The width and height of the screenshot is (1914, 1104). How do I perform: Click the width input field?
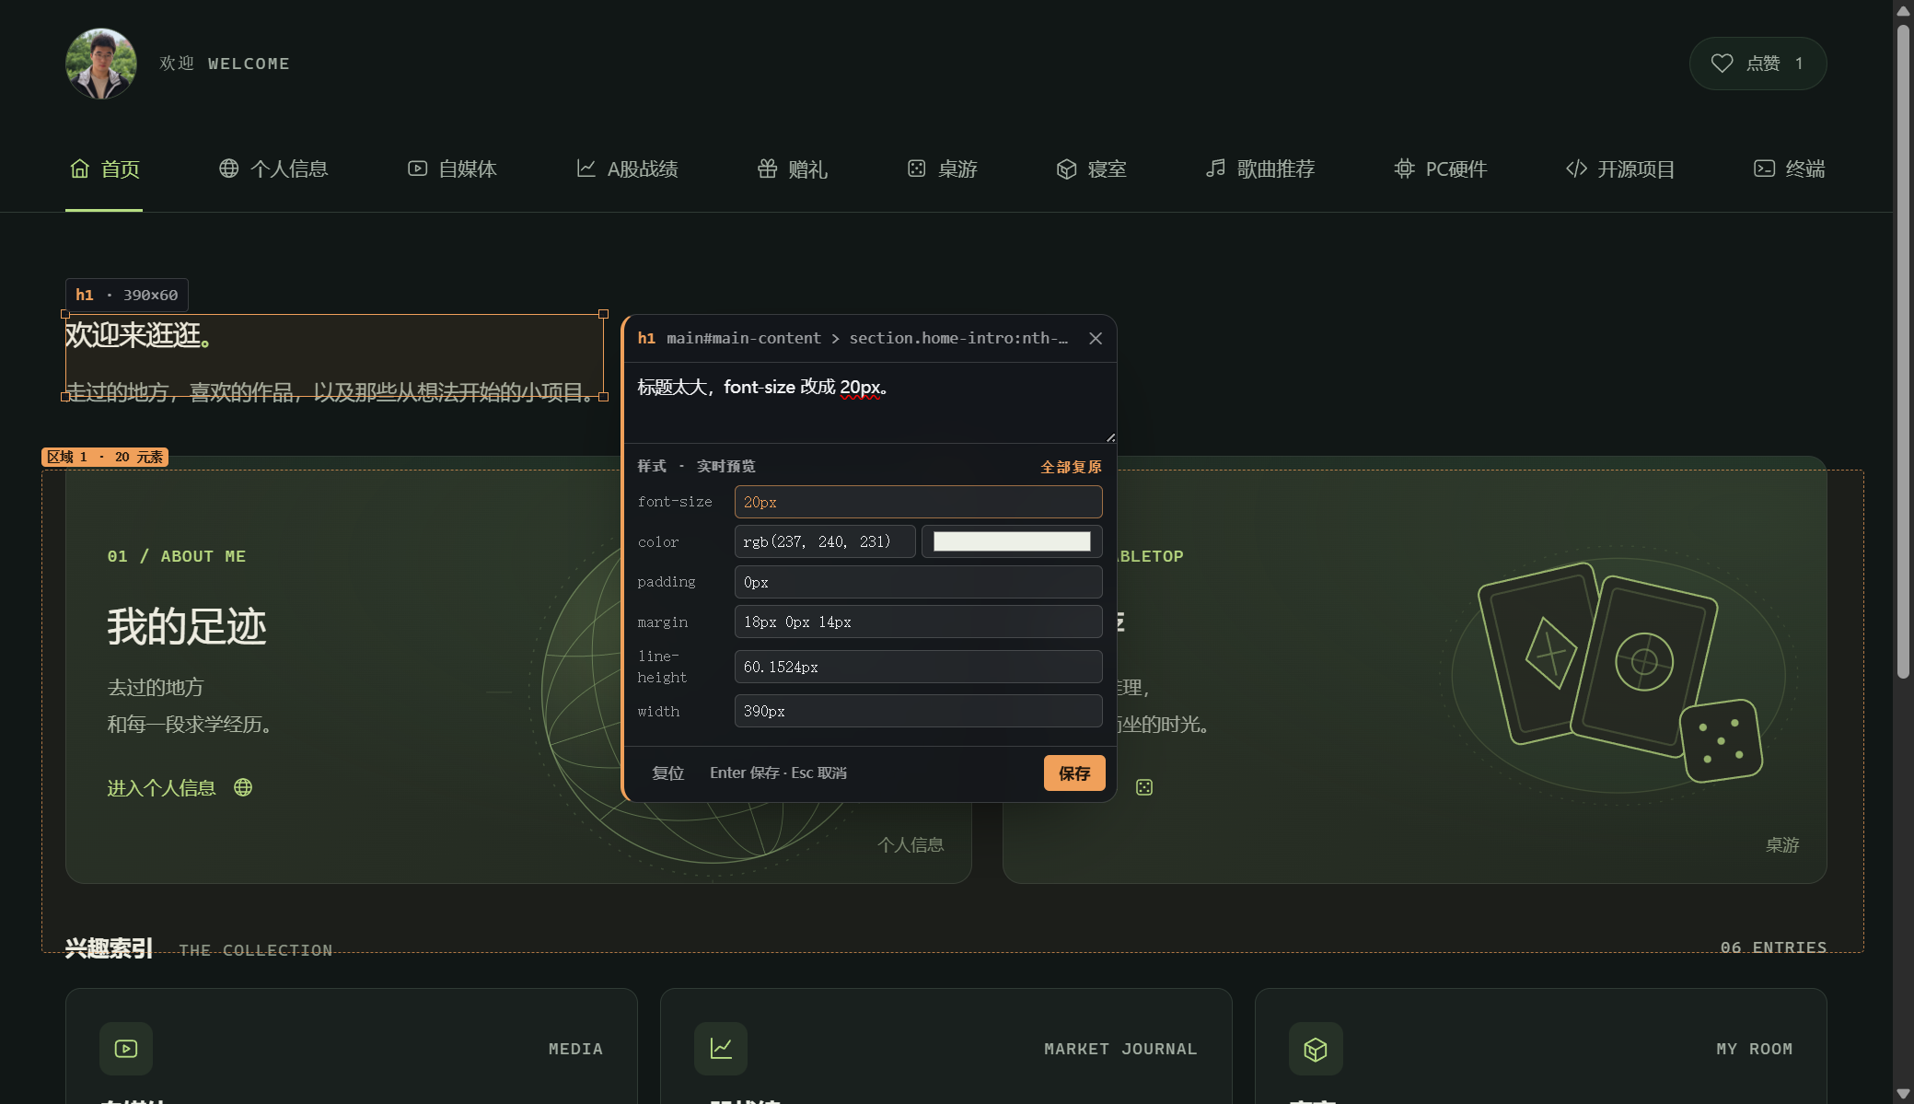918,711
